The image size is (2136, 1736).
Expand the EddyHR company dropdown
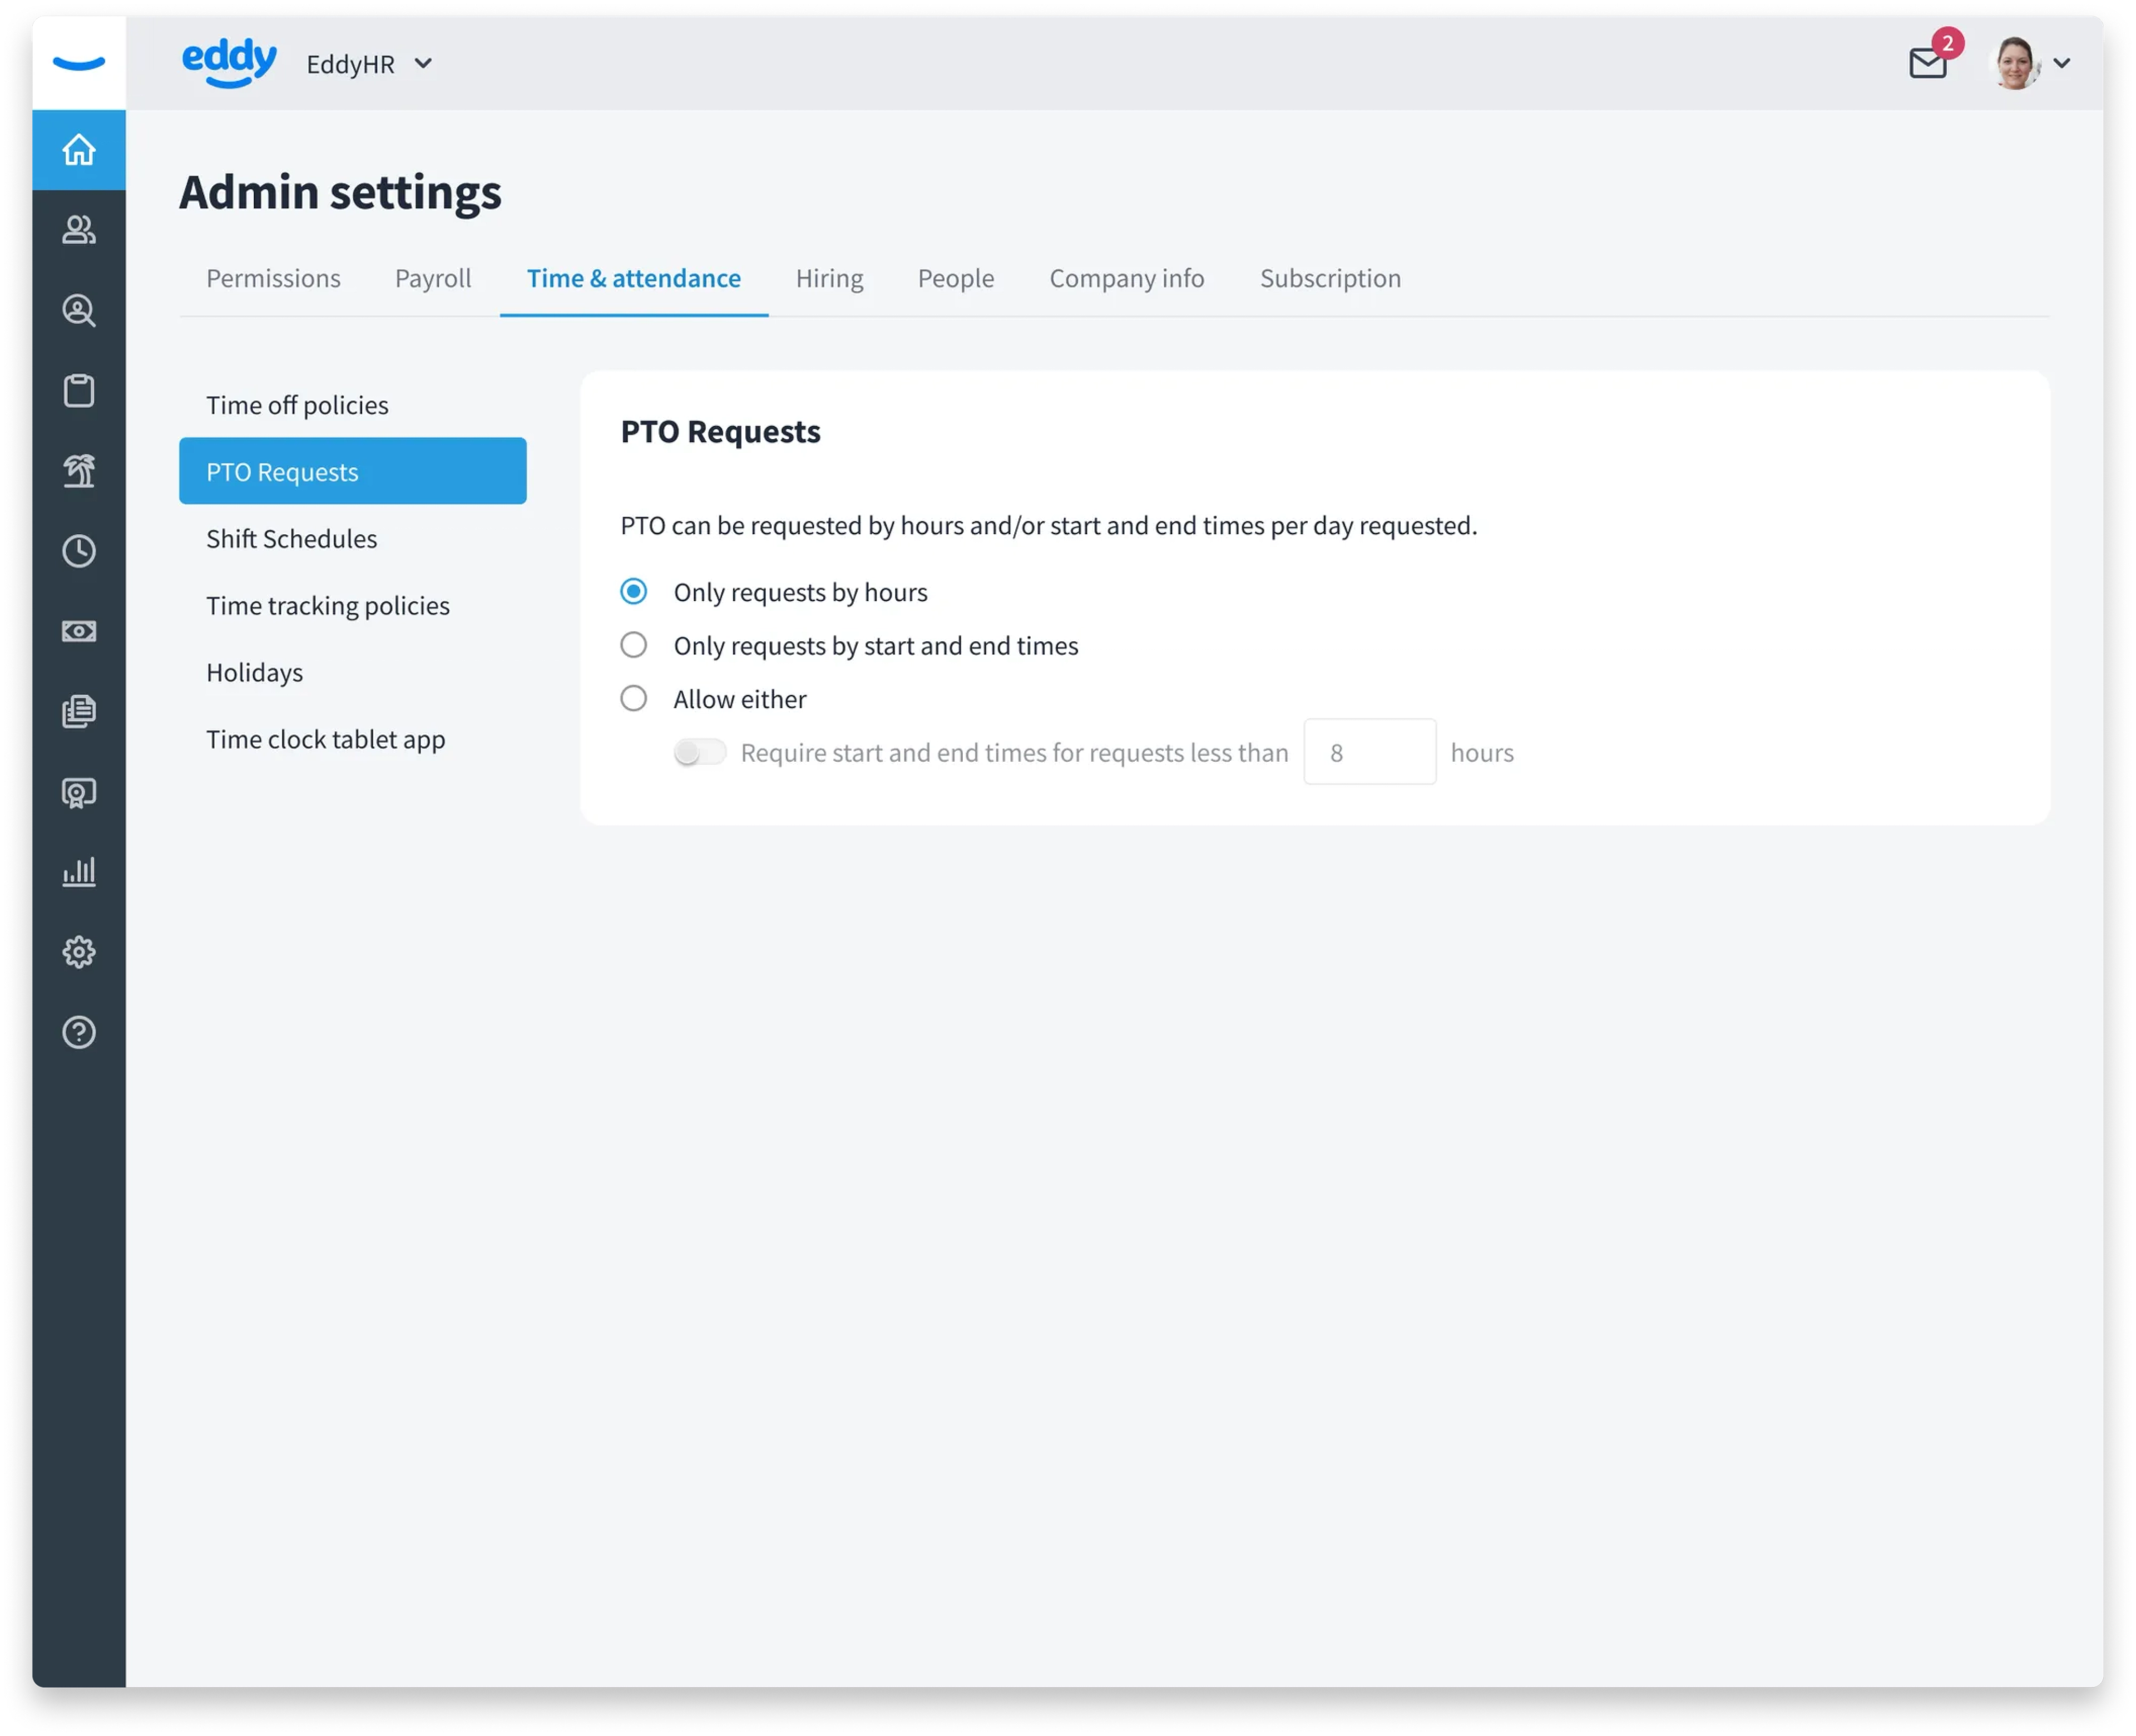click(x=369, y=64)
